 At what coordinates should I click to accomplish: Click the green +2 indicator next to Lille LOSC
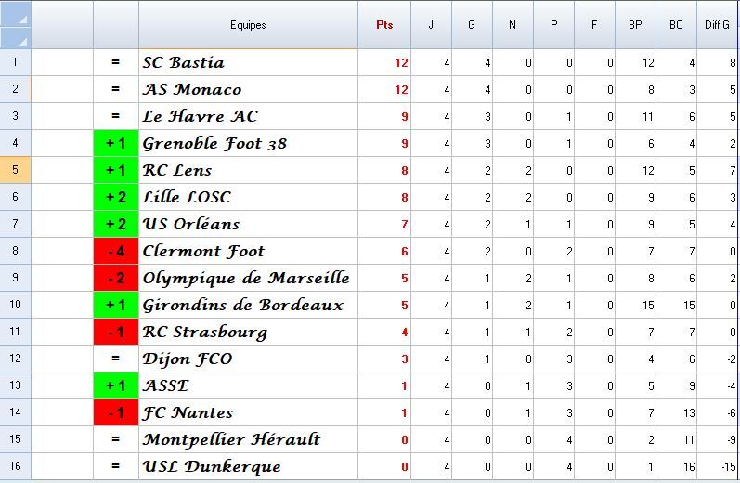tap(116, 198)
